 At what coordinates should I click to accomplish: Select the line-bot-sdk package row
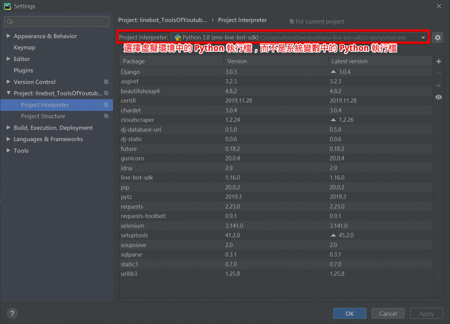pos(276,178)
